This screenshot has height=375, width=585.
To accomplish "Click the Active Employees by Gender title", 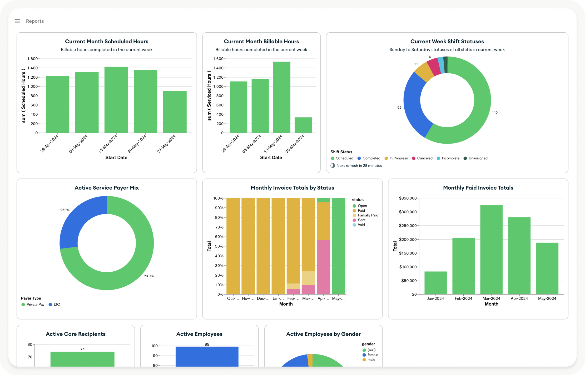I will pyautogui.click(x=323, y=334).
